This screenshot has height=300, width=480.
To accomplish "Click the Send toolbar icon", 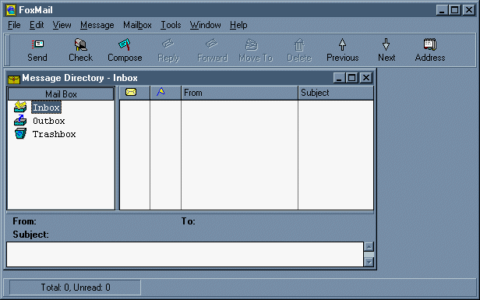I will [37, 44].
